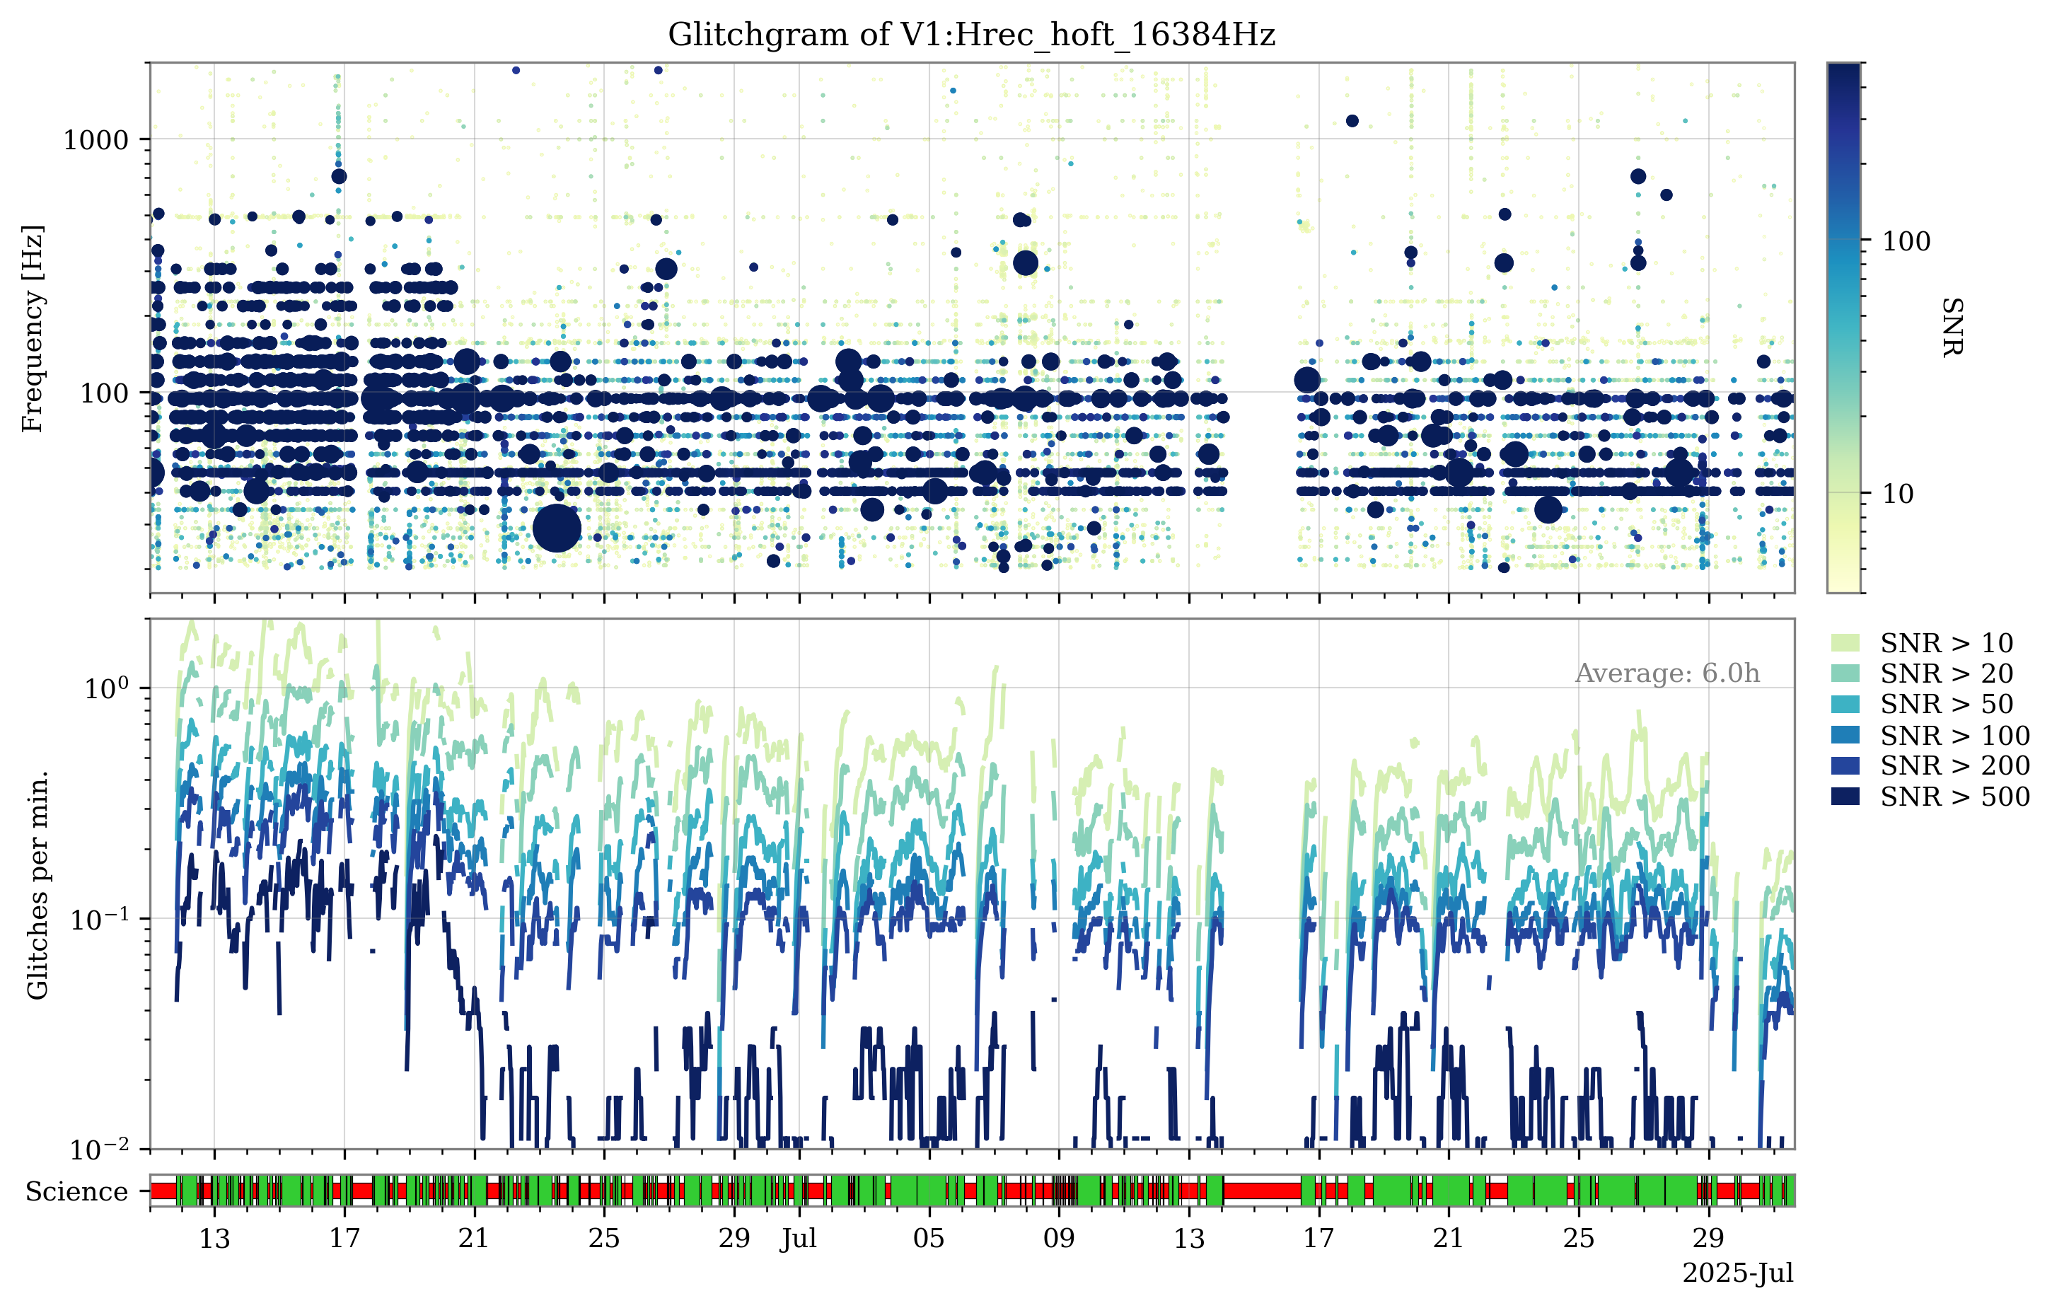Viewport: 2052px width, 1308px height.
Task: Click the 10⁰ tick on the glitch rate axis
Action: click(x=107, y=687)
